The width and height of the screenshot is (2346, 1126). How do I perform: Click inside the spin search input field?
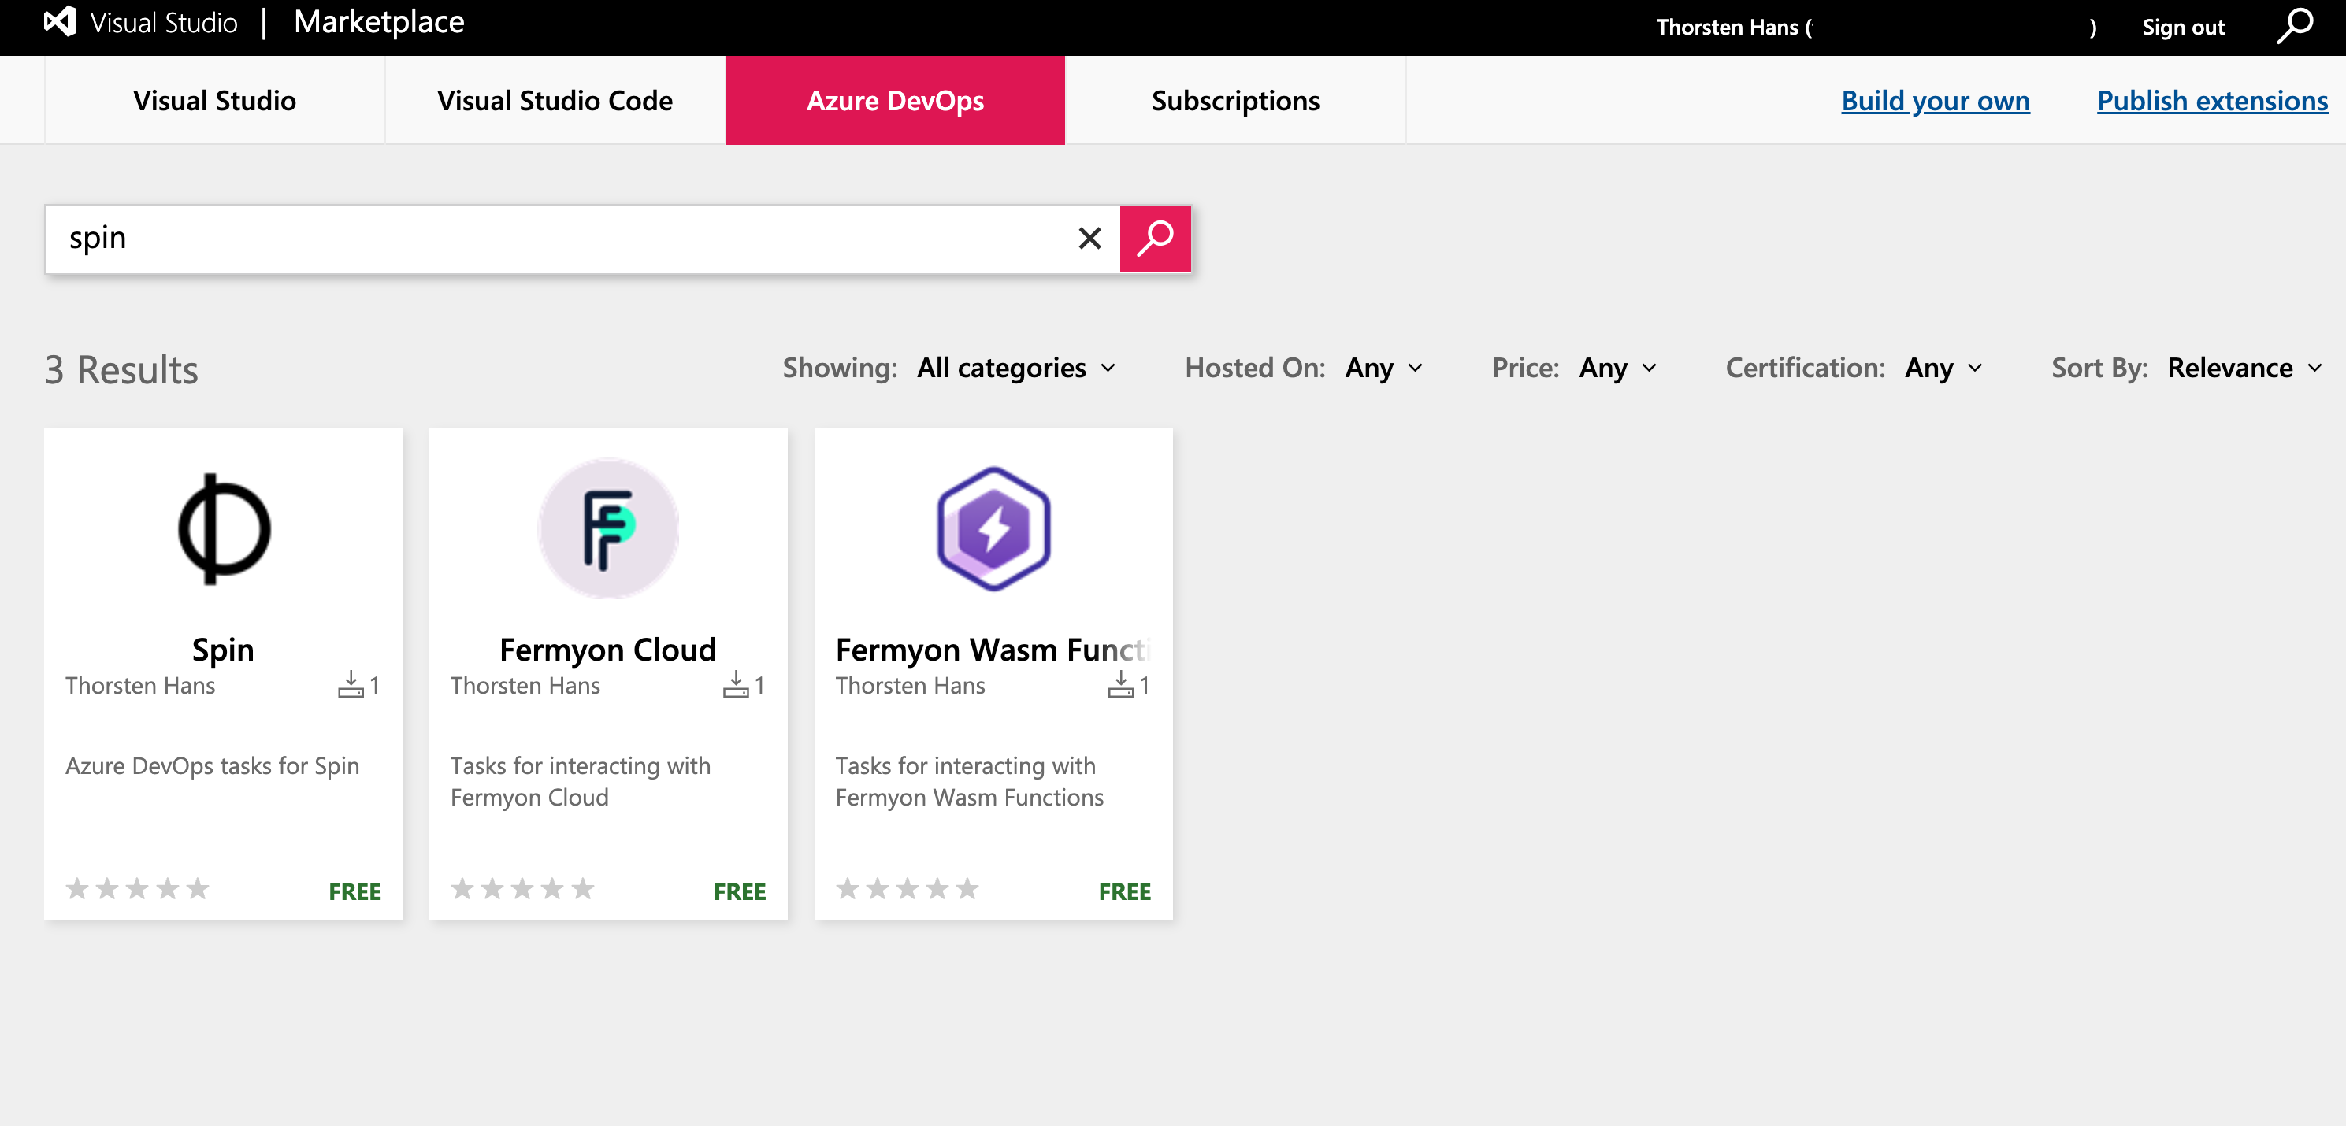point(547,239)
